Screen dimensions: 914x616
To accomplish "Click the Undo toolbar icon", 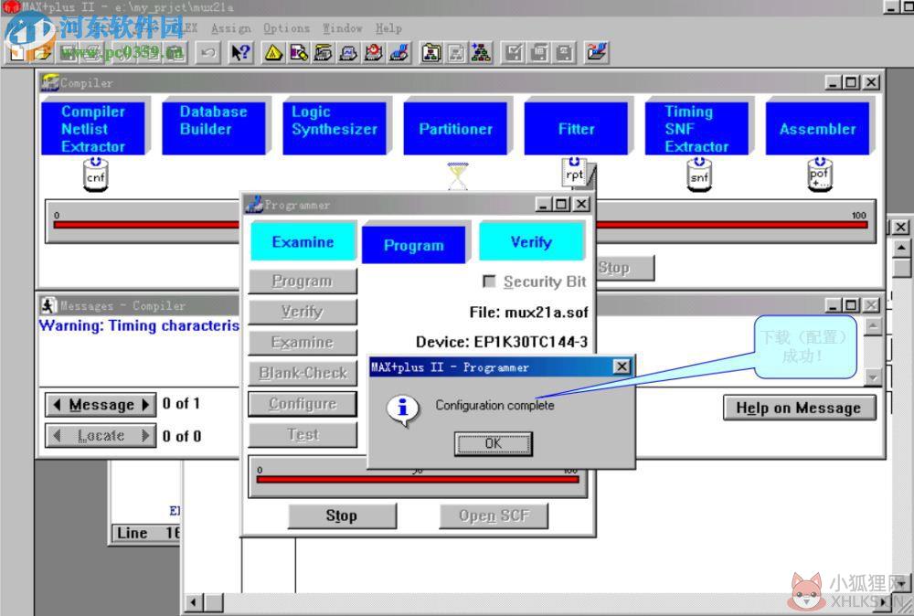I will point(207,53).
